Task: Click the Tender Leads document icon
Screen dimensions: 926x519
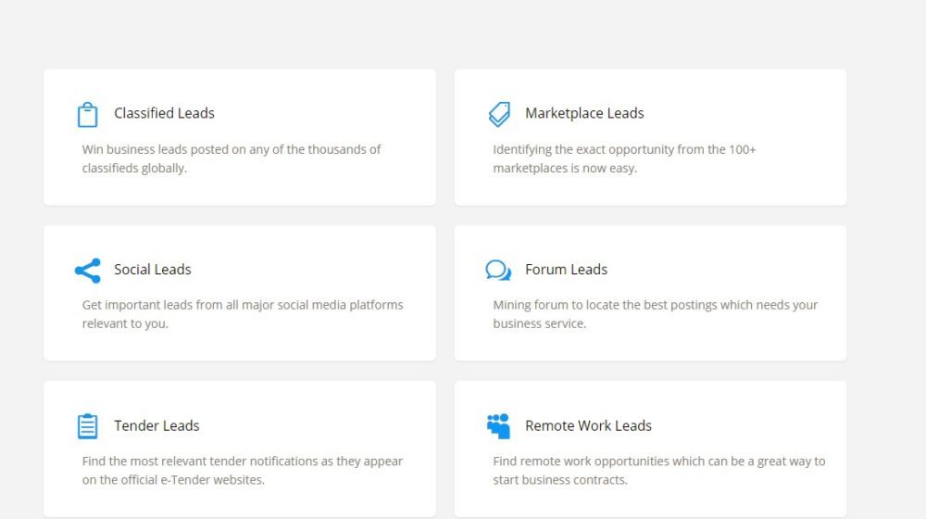Action: point(87,426)
